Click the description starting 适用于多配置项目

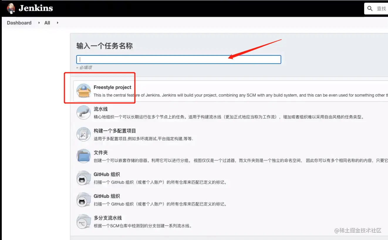click(x=143, y=139)
